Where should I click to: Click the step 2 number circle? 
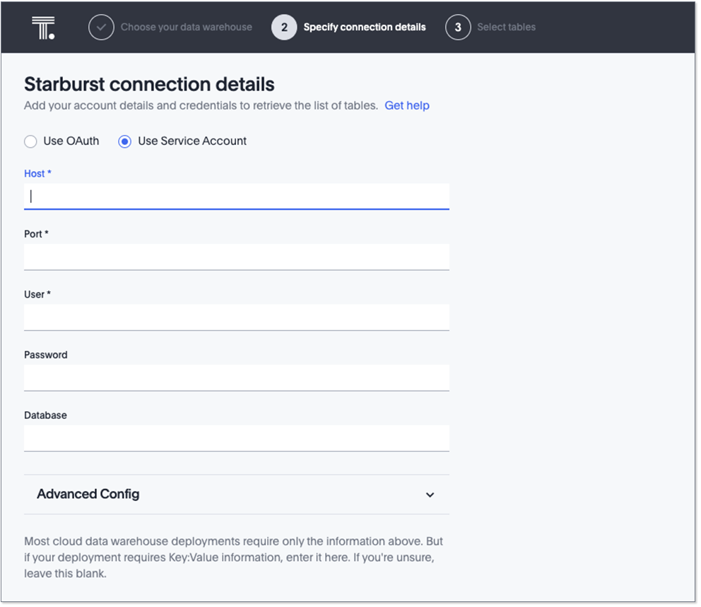[284, 28]
